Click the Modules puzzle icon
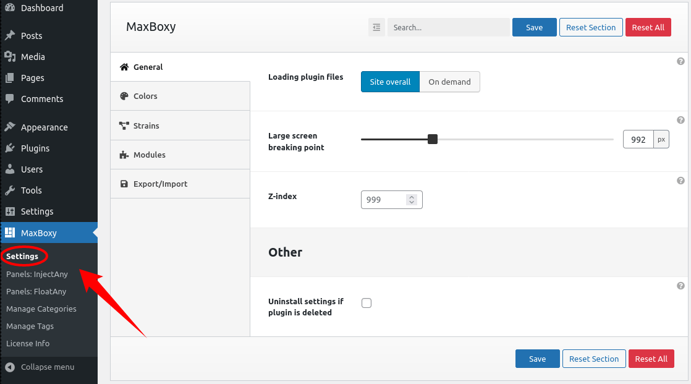 124,155
